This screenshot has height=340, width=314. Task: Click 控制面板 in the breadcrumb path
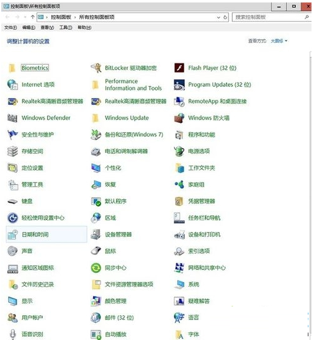tap(61, 17)
